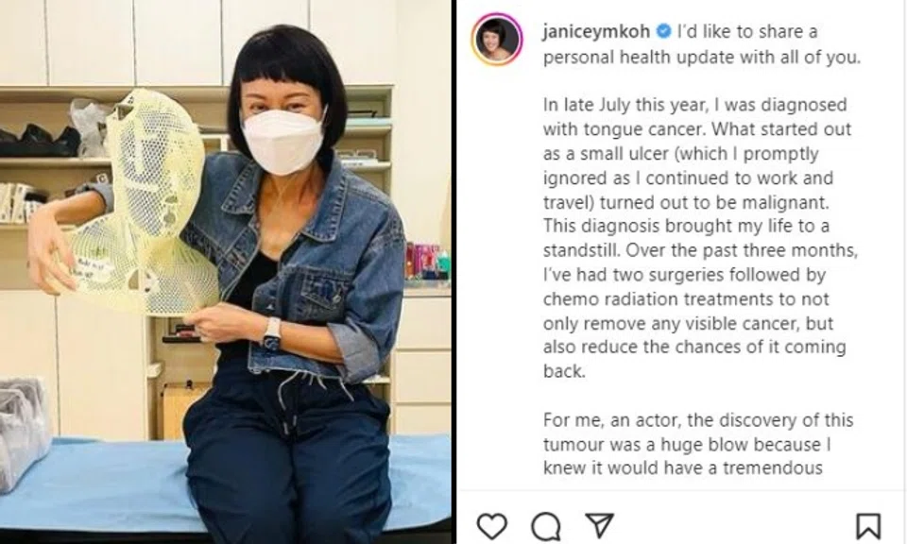Save the post with the bookmark icon

(868, 526)
